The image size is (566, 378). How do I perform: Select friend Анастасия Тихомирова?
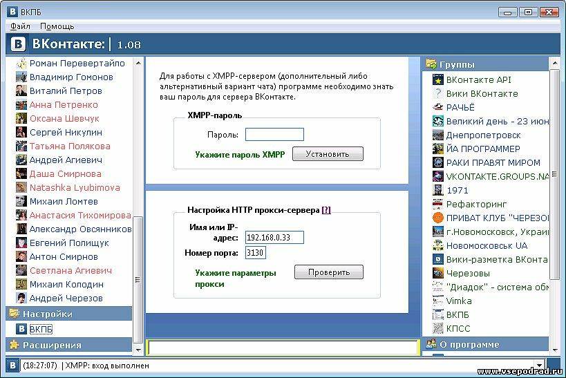tap(80, 215)
